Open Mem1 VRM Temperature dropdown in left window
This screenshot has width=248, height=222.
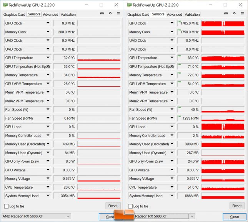tap(48, 92)
